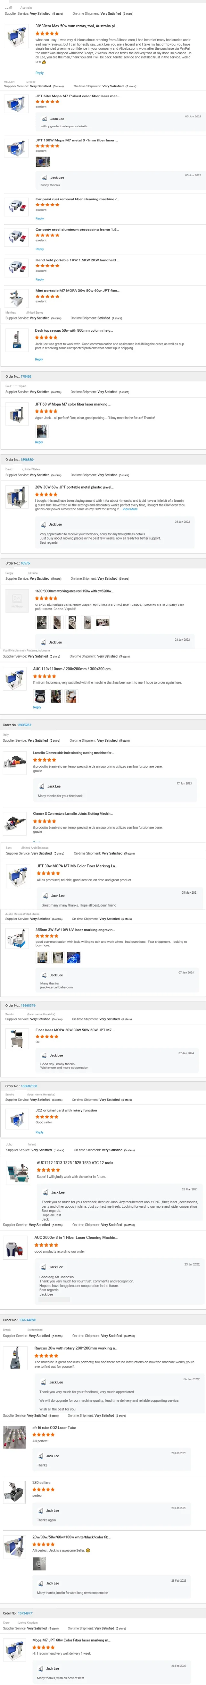Reply to the JCZ original card review
Screen dimensions: 206x1685
pos(39,1132)
